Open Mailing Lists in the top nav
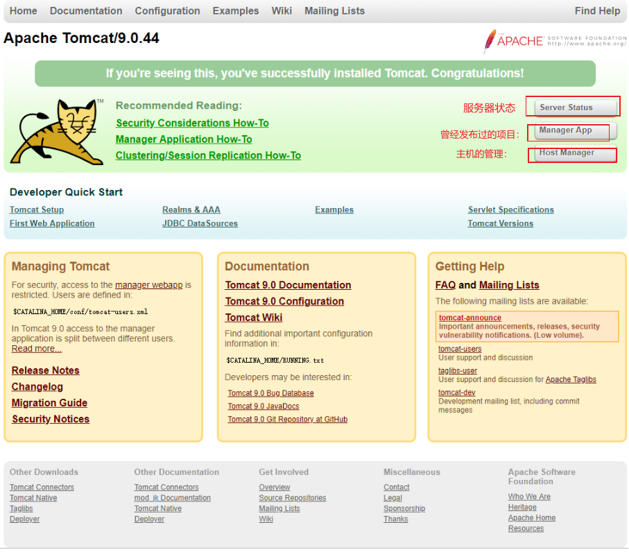 coord(334,11)
